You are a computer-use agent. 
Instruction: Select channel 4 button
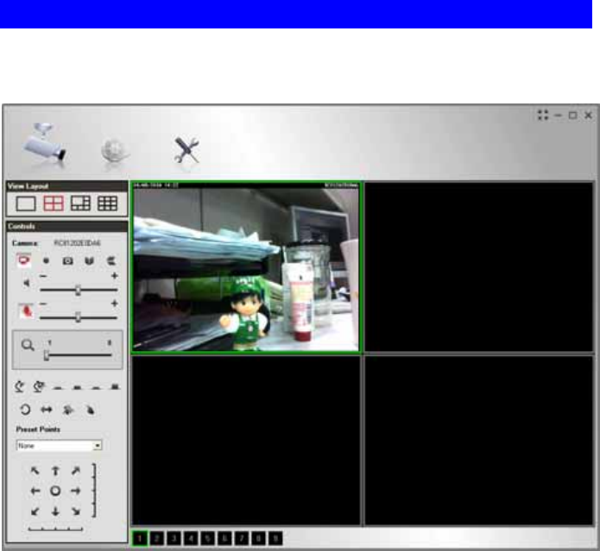[x=191, y=539]
